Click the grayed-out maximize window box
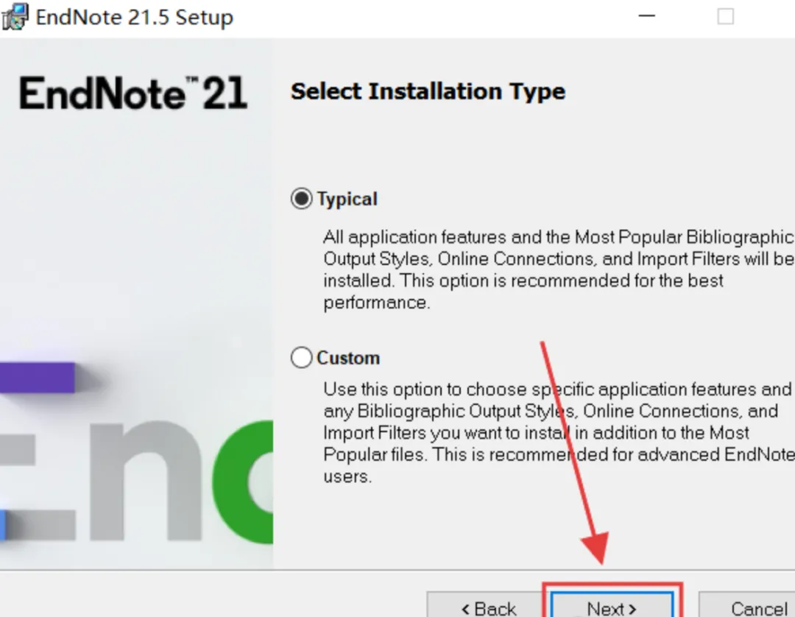 [x=726, y=16]
